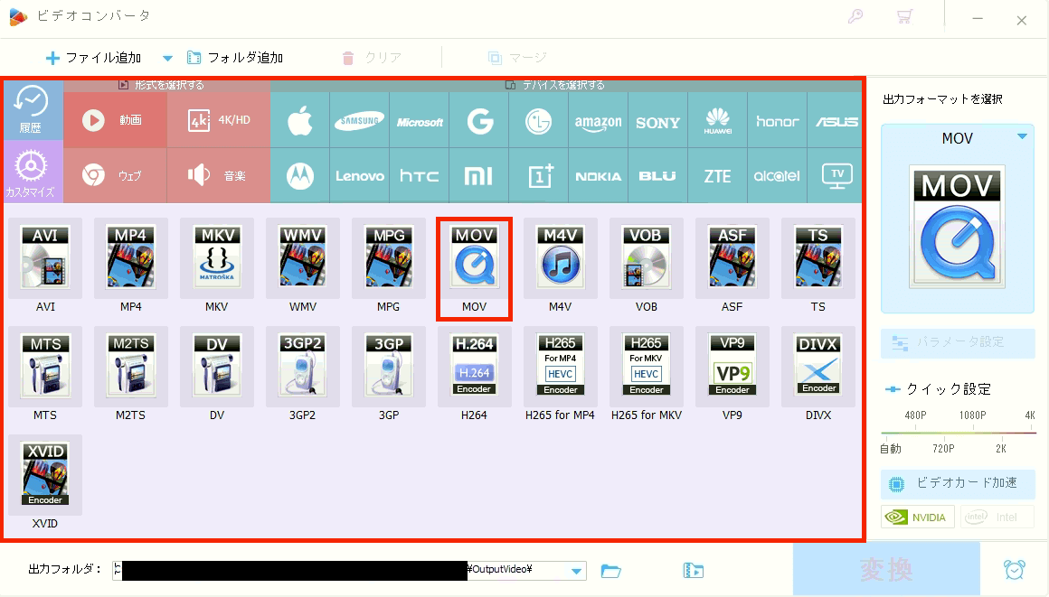This screenshot has height=597, width=1049.
Task: Open Apple device presets
Action: pyautogui.click(x=299, y=120)
